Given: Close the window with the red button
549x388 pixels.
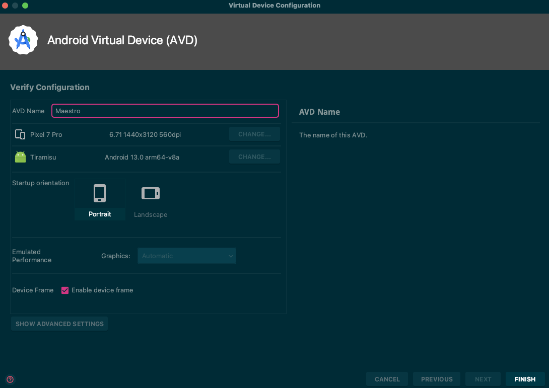Looking at the screenshot, I should pyautogui.click(x=5, y=5).
